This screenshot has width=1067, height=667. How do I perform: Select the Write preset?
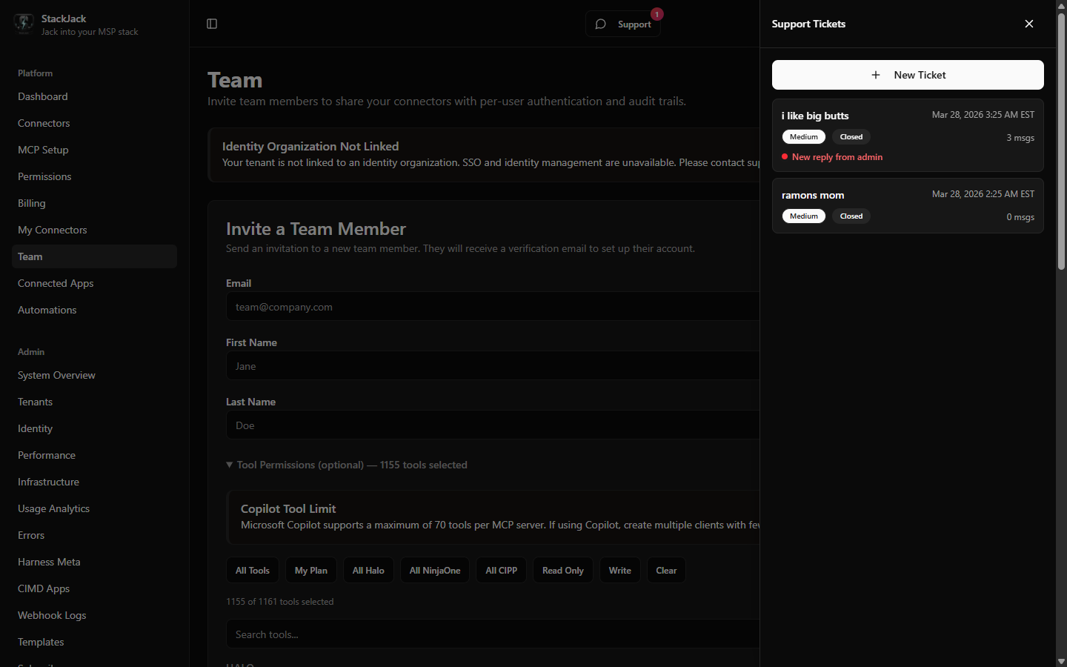[x=620, y=570]
